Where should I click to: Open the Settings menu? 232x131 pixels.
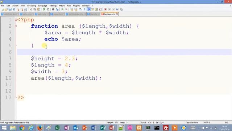point(53,6)
